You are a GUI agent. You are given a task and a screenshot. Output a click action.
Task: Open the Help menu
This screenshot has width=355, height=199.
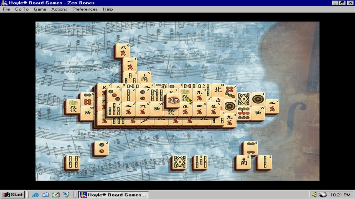point(108,9)
